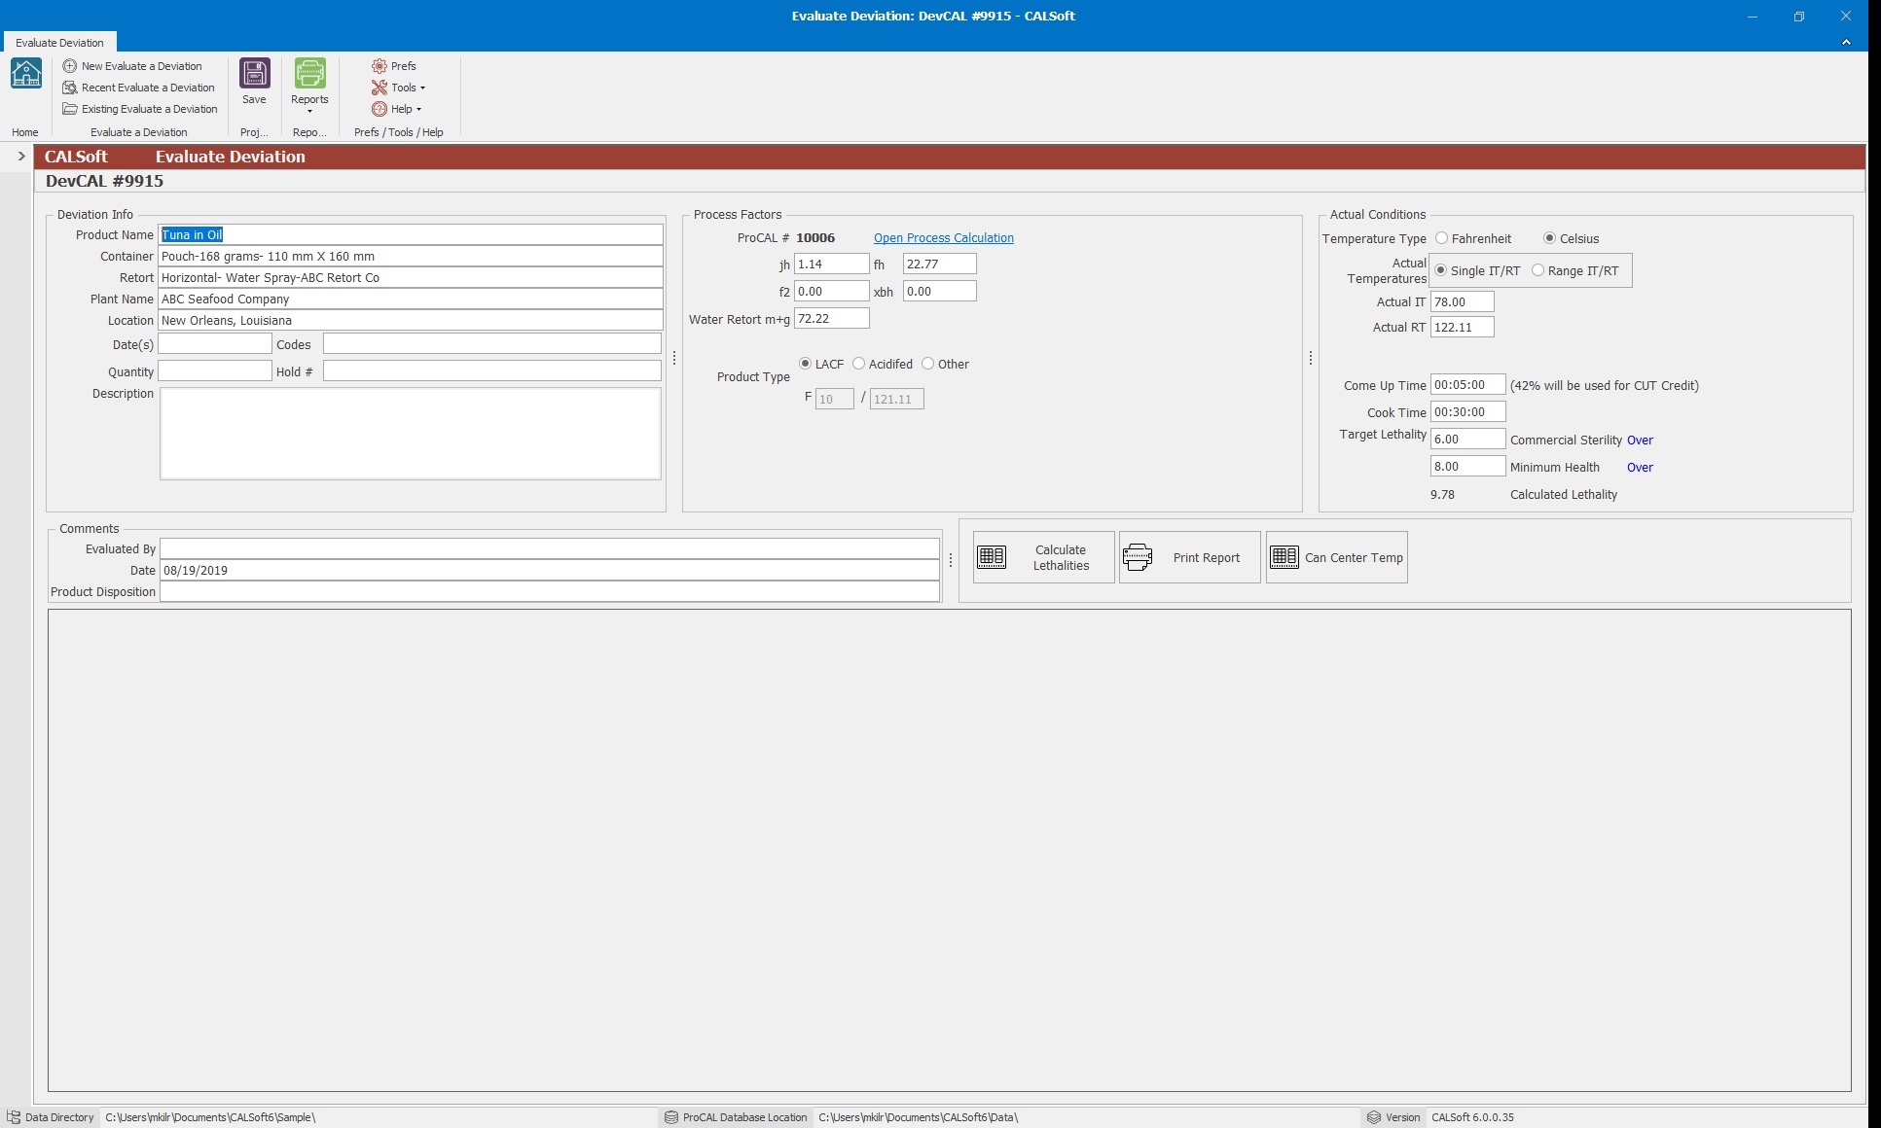The width and height of the screenshot is (1881, 1128).
Task: Click the CALSoft 6.0.0.35 version text
Action: coord(1472,1117)
